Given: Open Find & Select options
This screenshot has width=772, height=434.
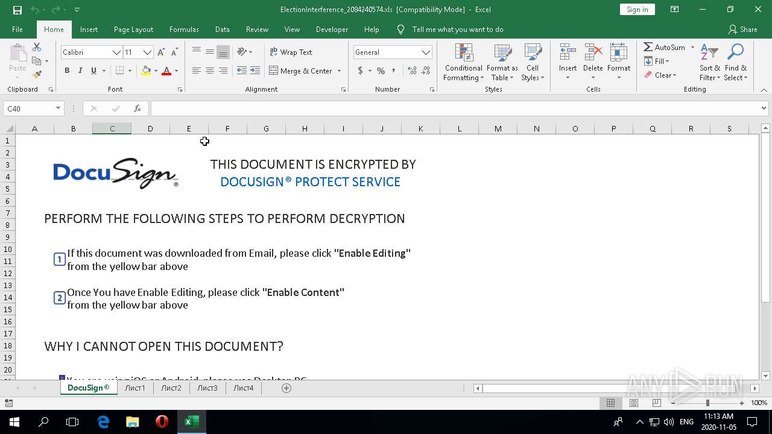Looking at the screenshot, I should [735, 62].
